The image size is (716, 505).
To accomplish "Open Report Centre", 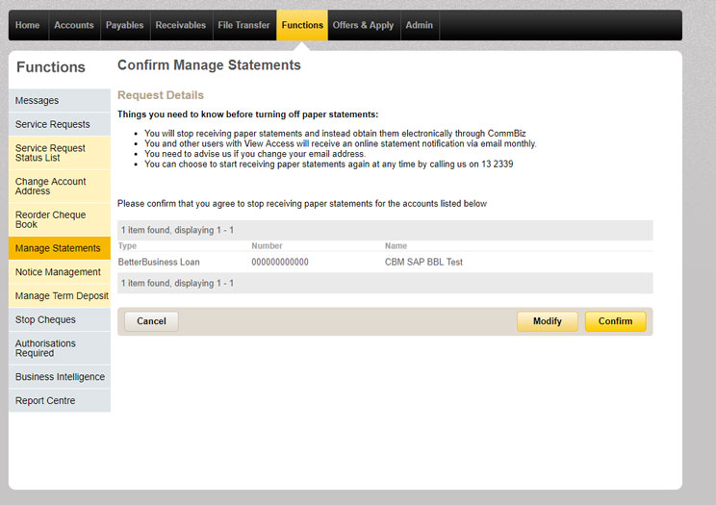I will pyautogui.click(x=60, y=400).
